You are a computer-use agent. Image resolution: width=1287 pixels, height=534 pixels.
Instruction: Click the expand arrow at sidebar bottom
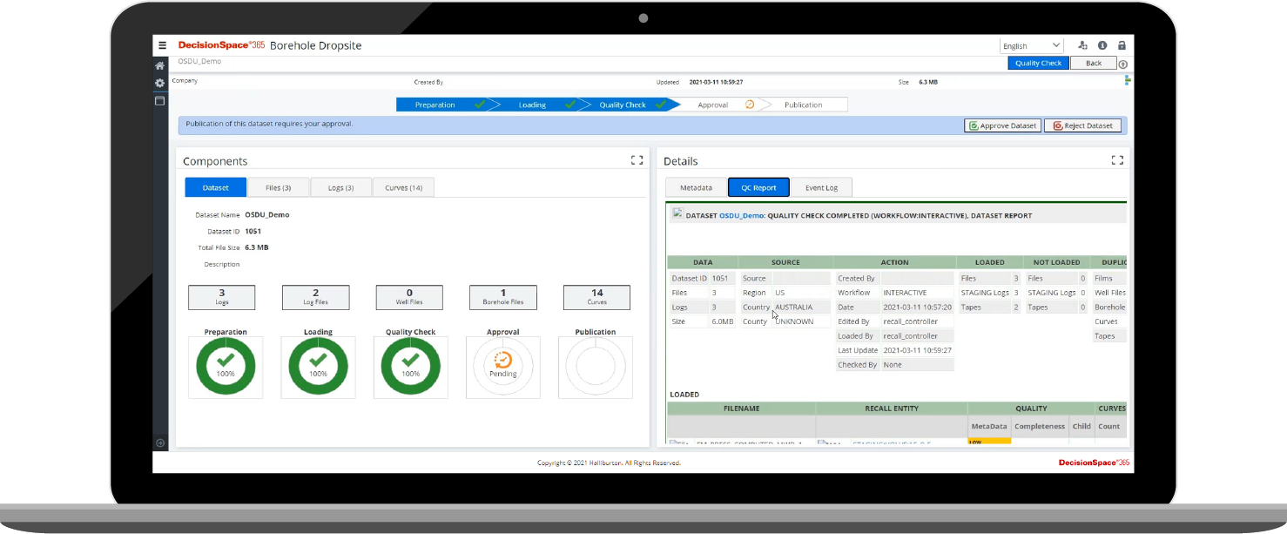point(160,443)
